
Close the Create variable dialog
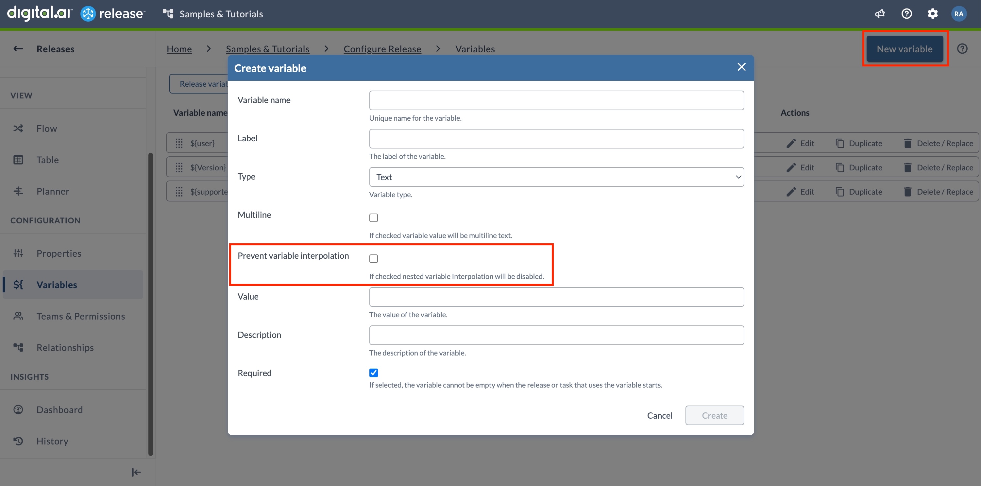pyautogui.click(x=741, y=67)
